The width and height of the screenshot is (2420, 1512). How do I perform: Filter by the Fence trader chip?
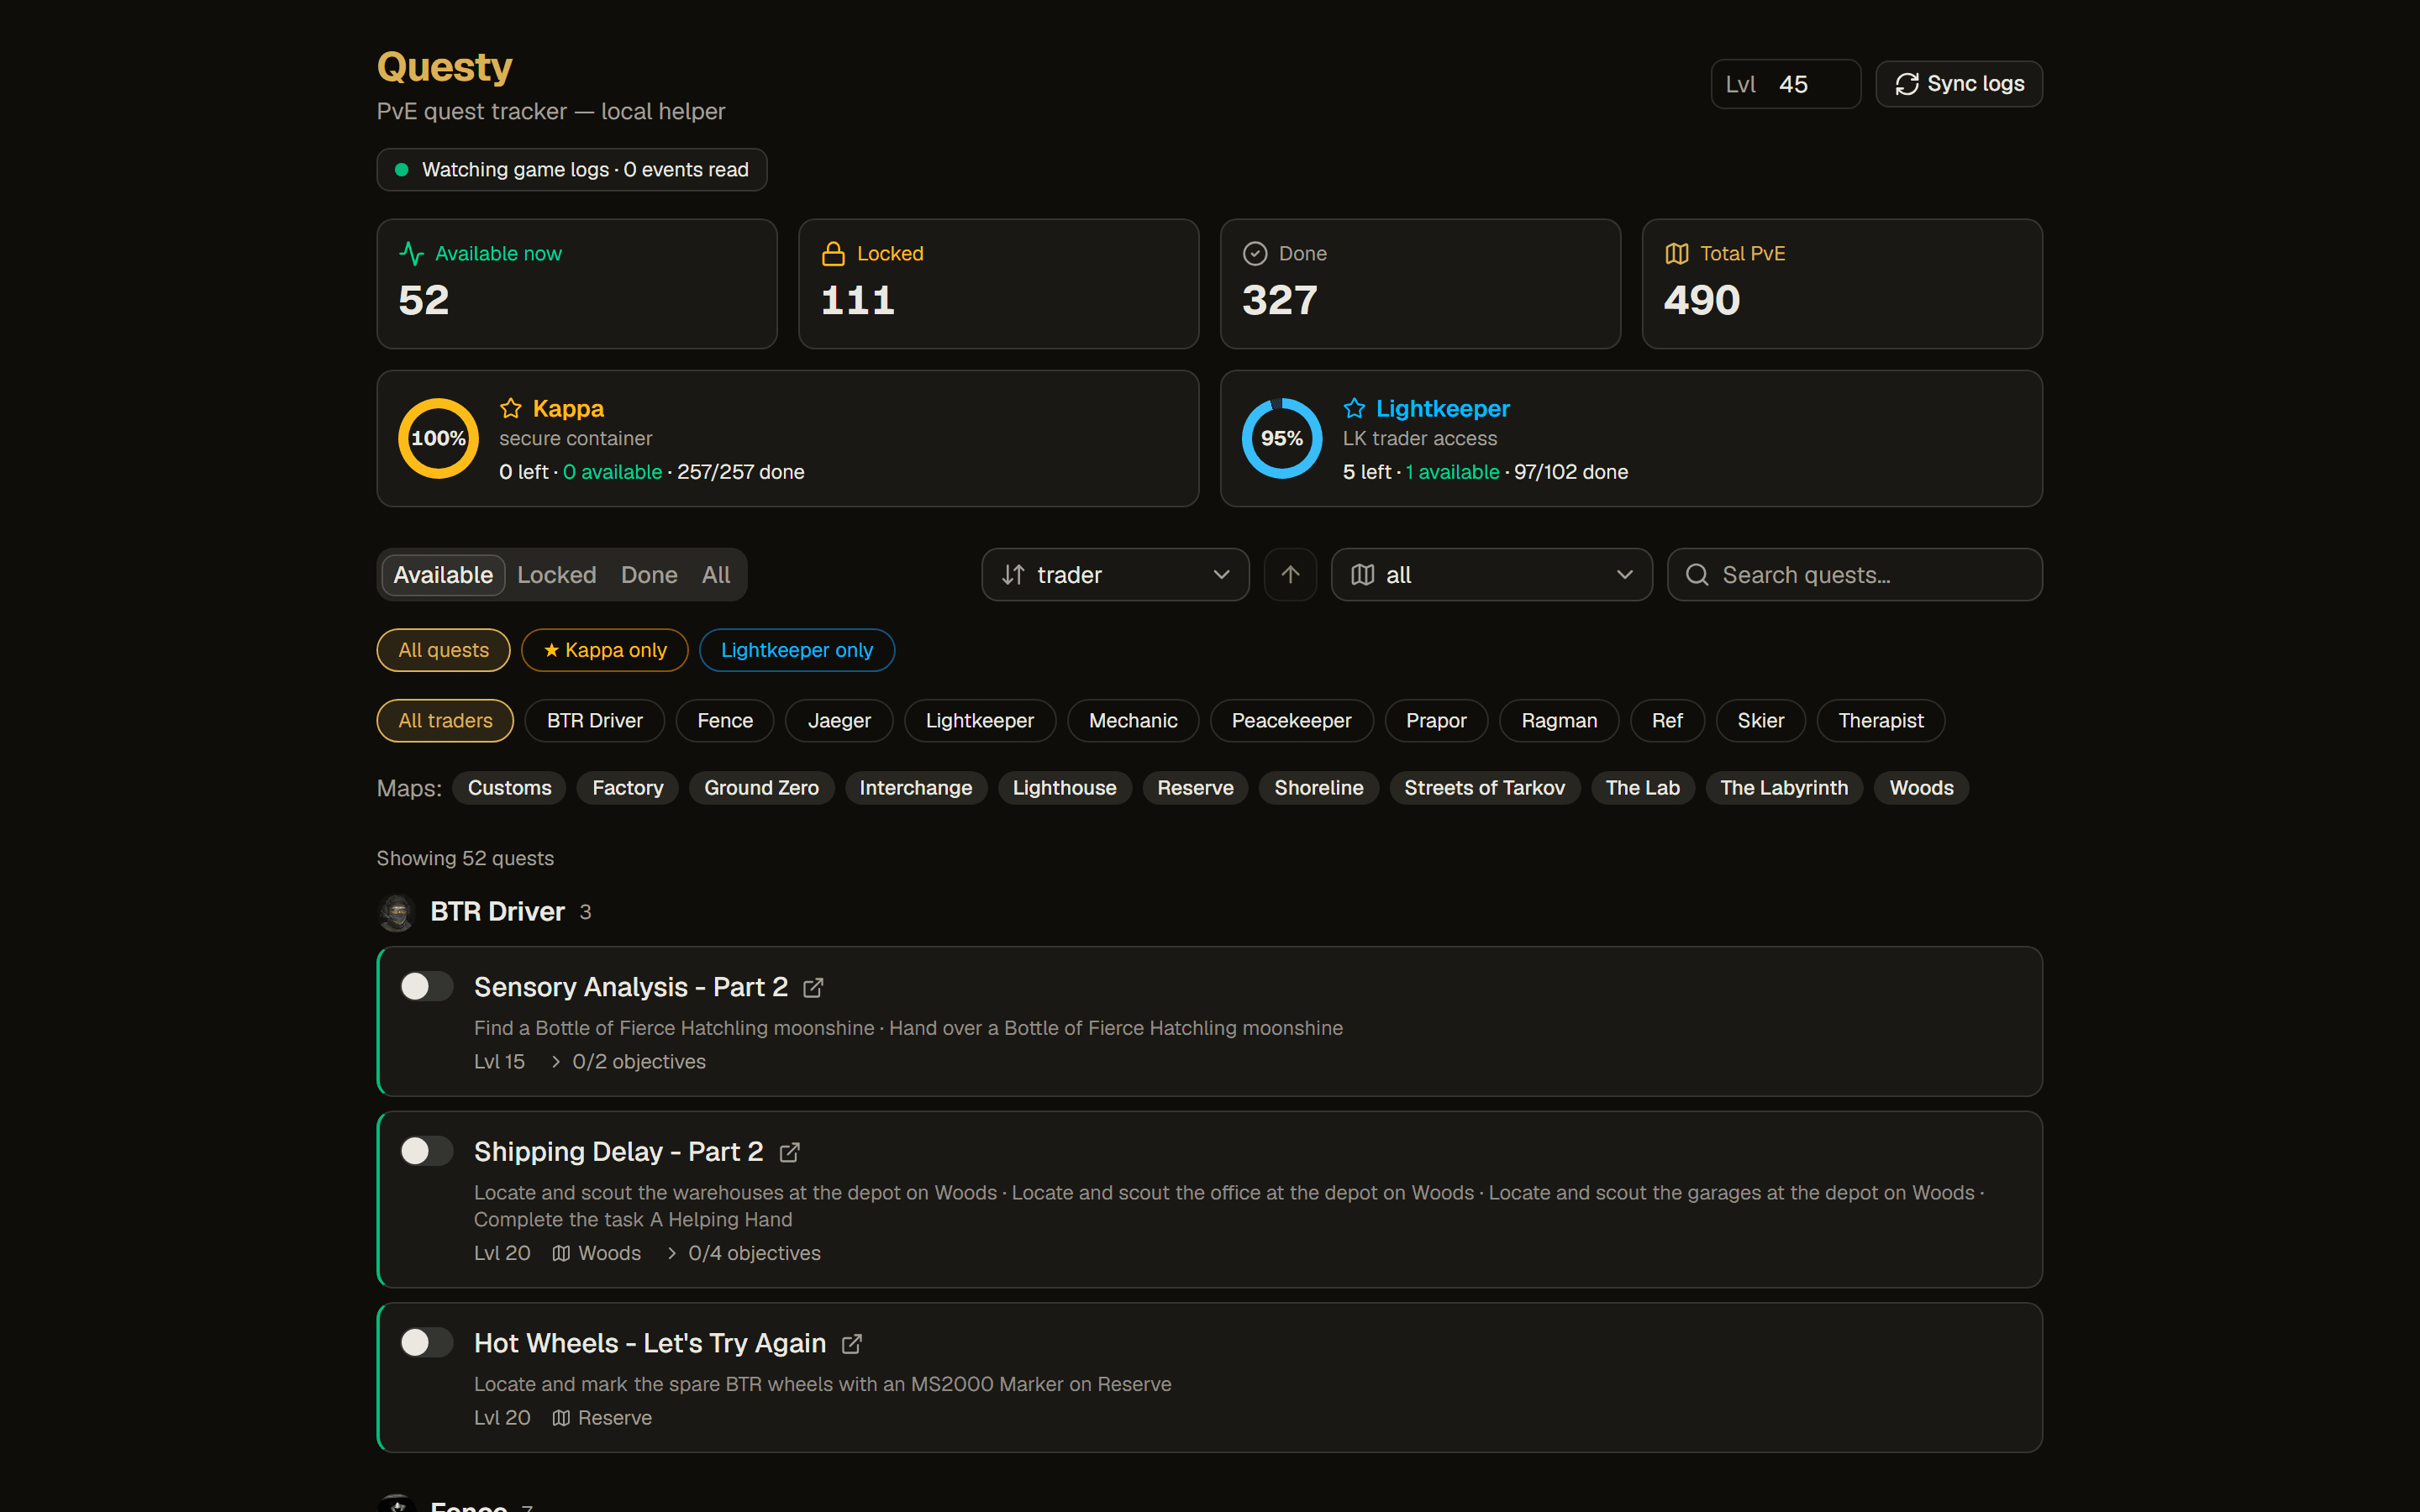pyautogui.click(x=725, y=720)
